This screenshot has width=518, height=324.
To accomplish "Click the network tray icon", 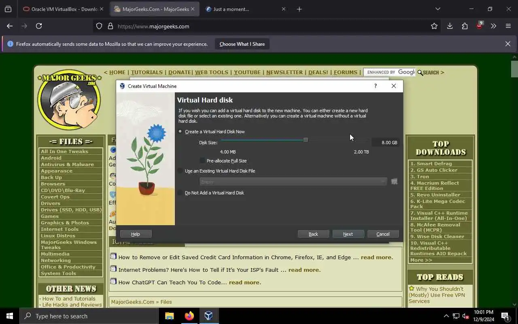I will 456,316.
